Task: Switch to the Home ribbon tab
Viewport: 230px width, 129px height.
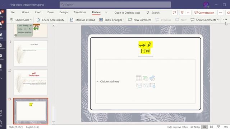Action: pos(25,12)
